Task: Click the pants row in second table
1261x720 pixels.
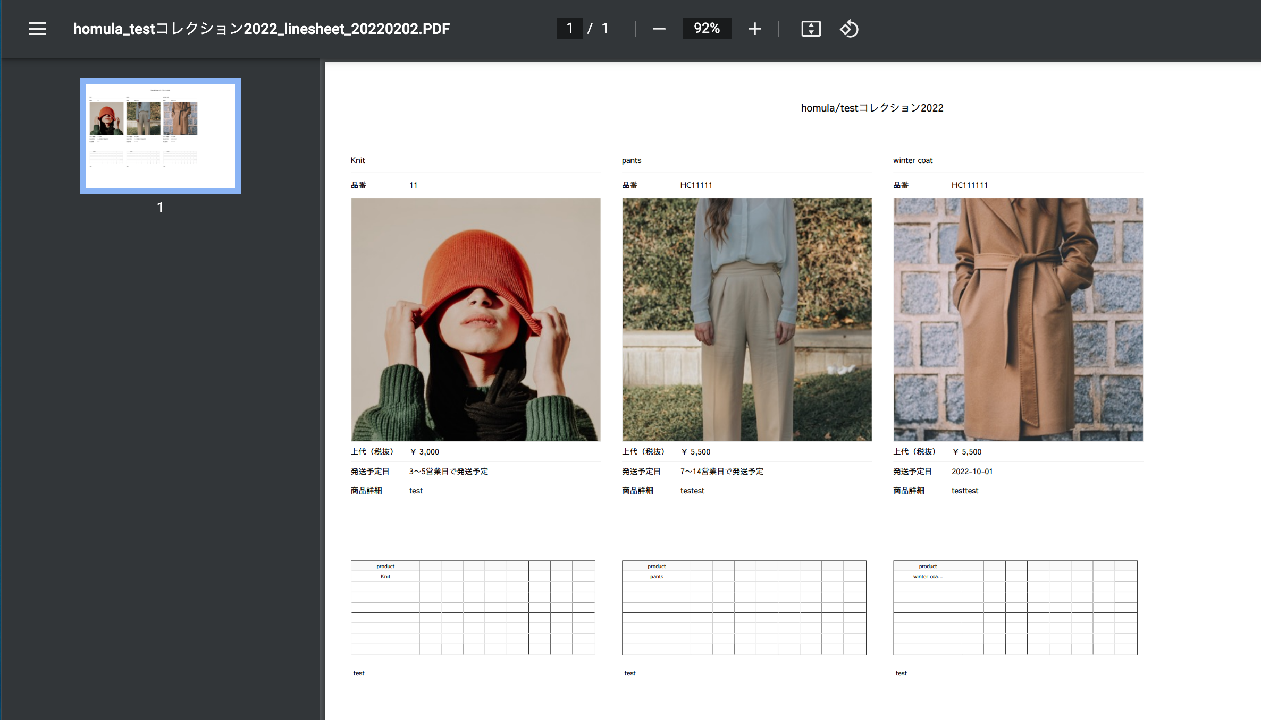Action: (x=657, y=577)
